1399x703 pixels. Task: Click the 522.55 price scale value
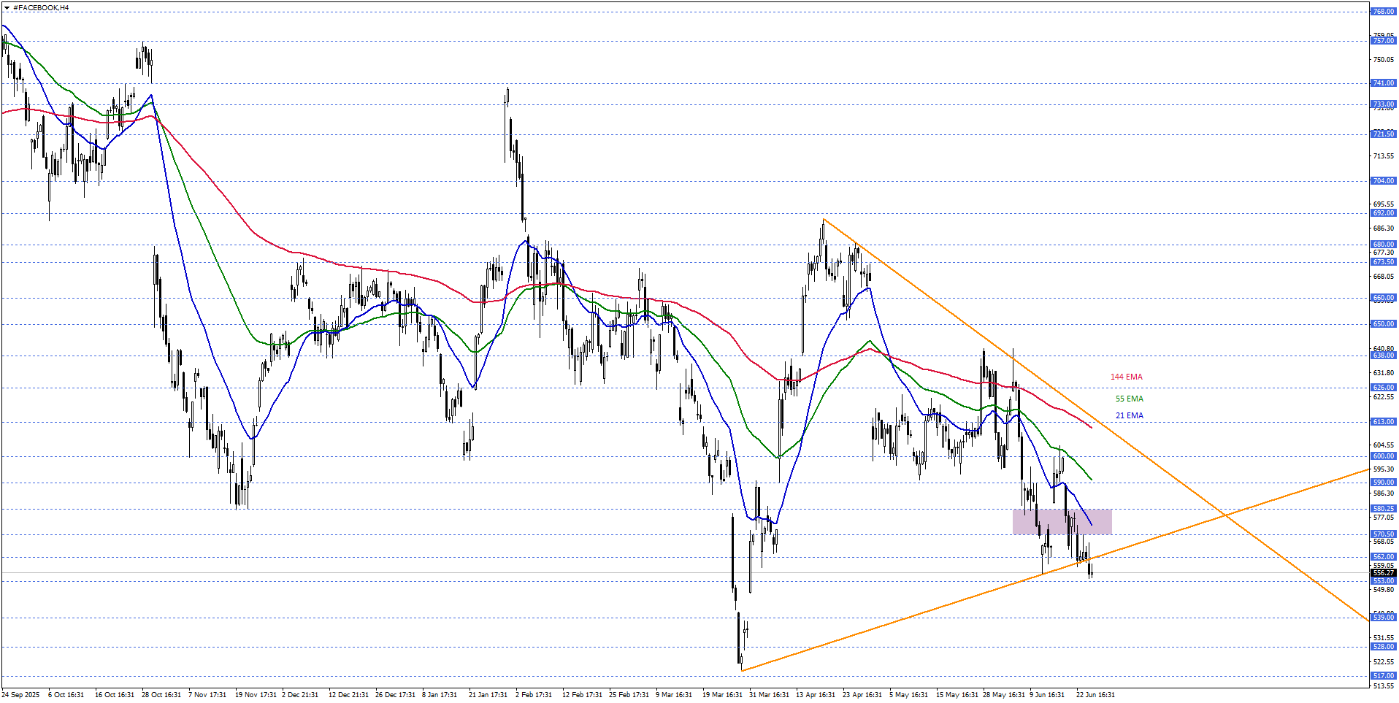coord(1384,662)
